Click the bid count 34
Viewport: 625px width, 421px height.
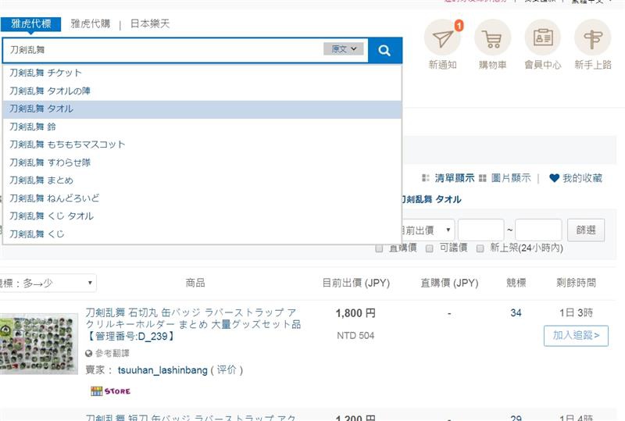point(516,313)
